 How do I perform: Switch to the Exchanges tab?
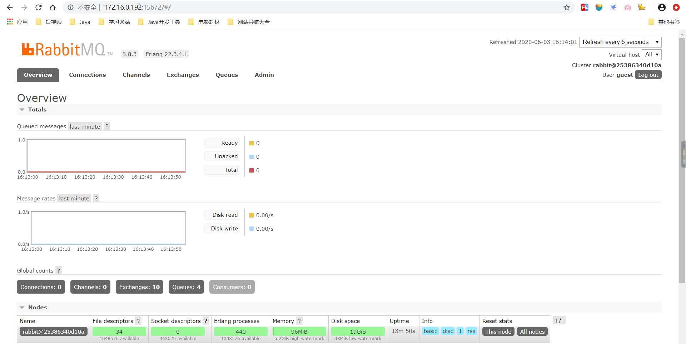tap(183, 75)
